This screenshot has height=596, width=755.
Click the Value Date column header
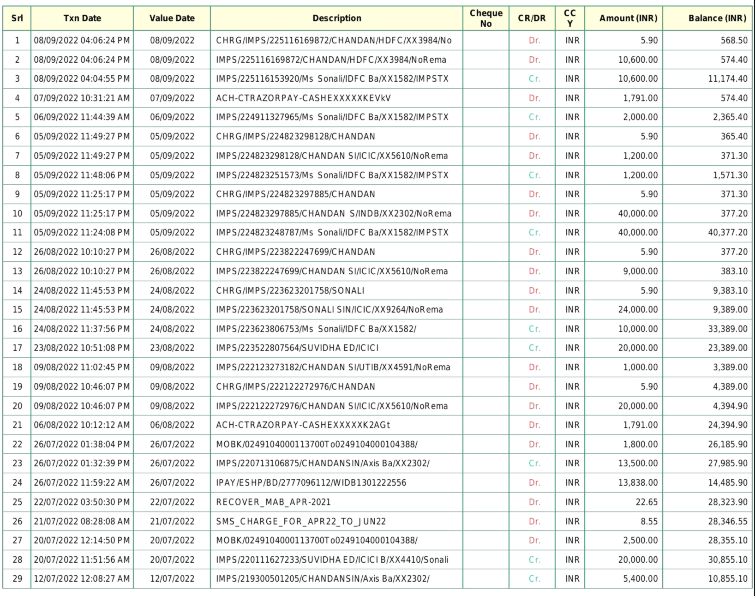pos(172,18)
